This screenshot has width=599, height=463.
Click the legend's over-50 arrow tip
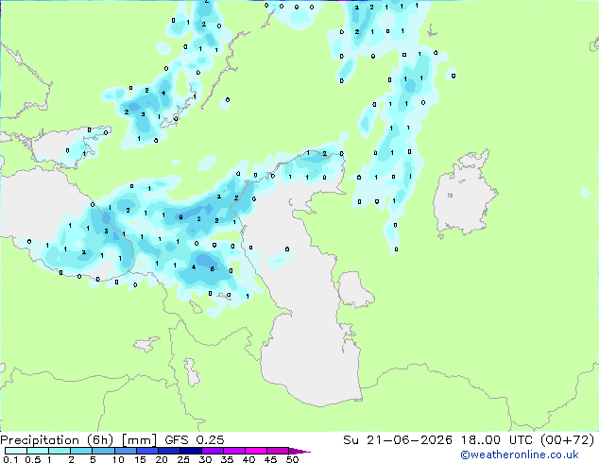299,451
